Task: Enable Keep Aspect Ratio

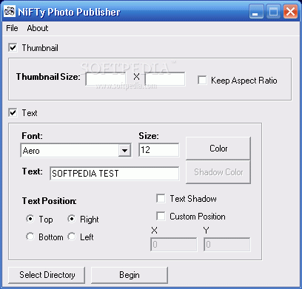Action: (202, 81)
